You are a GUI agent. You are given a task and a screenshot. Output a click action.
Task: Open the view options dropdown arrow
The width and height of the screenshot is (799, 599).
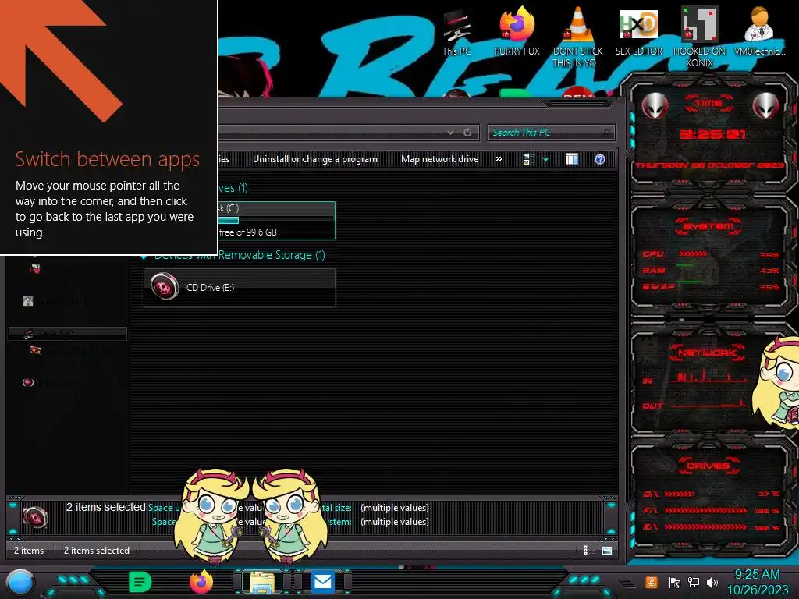(545, 159)
